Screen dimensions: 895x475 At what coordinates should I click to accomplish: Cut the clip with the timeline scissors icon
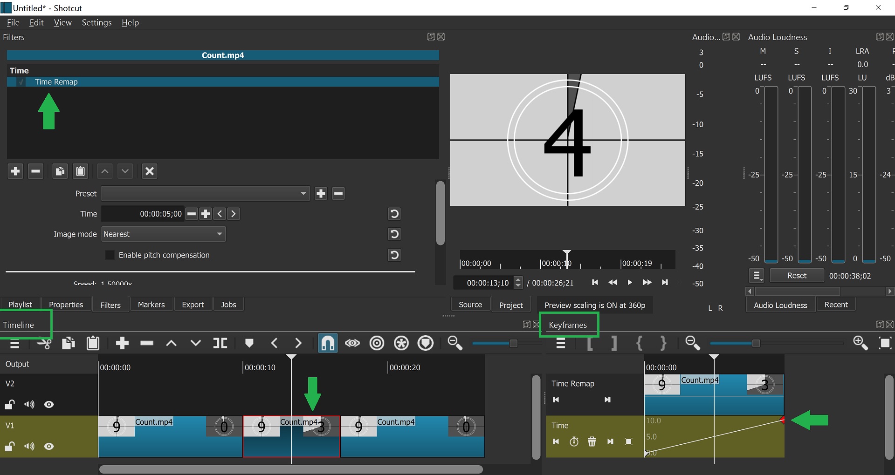(44, 344)
